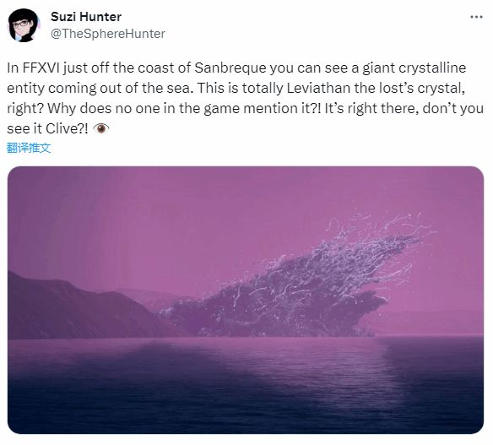Click the eye emoji ending the tweet
This screenshot has height=445, width=493.
[101, 128]
